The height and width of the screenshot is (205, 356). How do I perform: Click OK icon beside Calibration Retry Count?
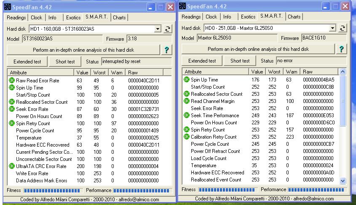click(x=186, y=137)
